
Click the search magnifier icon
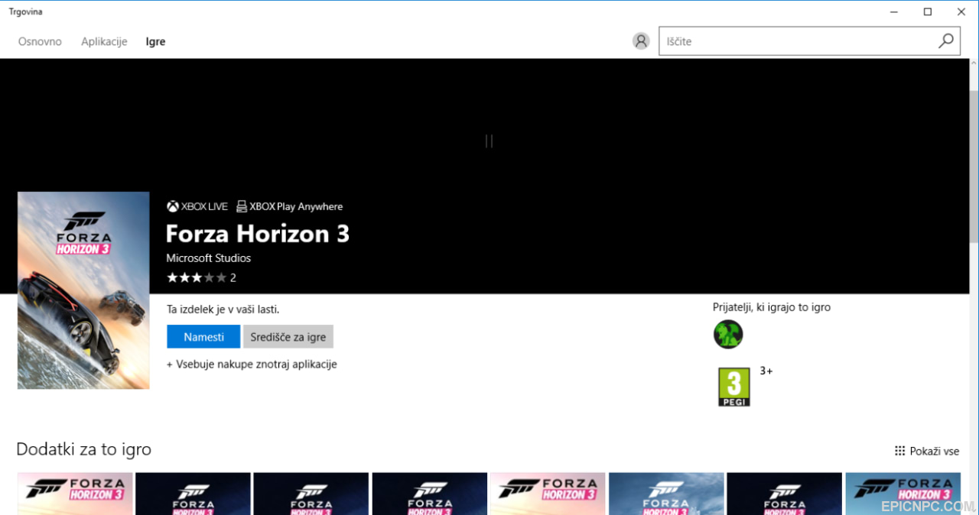946,41
